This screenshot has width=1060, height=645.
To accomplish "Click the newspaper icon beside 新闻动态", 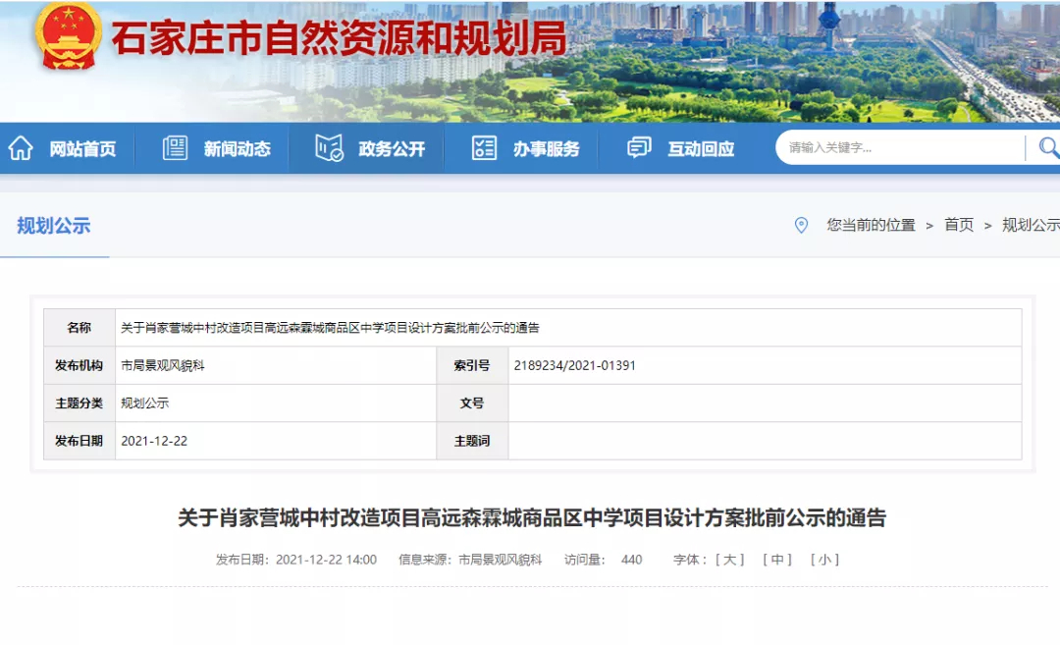I will coord(175,148).
